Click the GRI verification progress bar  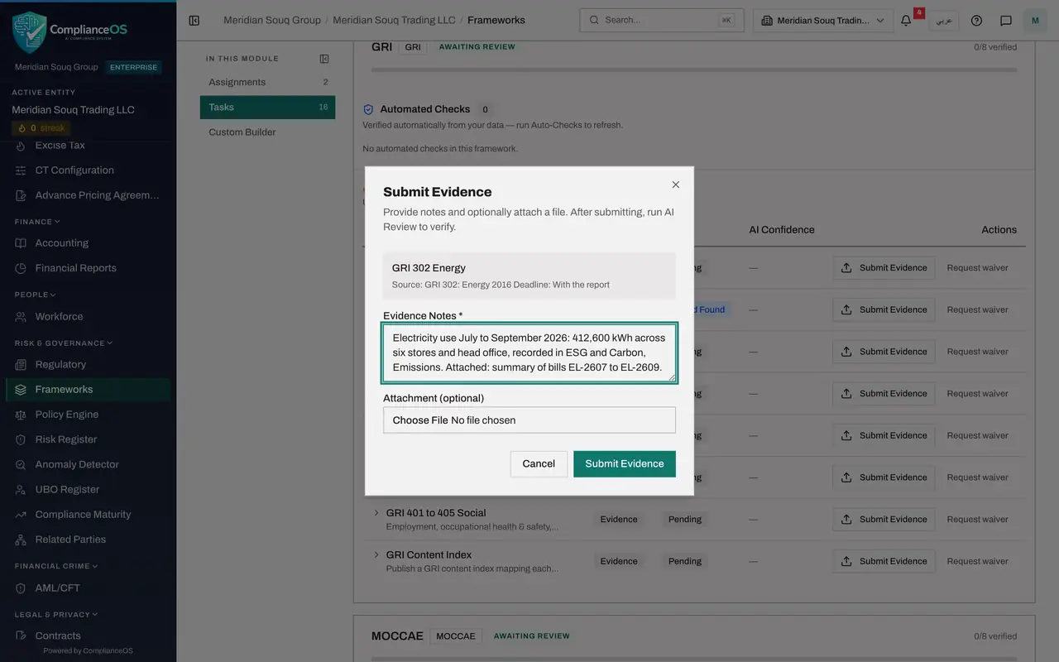coord(694,70)
